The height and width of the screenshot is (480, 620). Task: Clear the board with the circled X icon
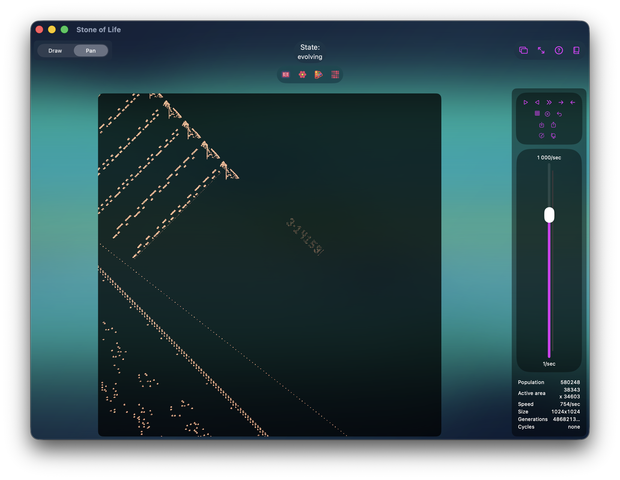click(x=548, y=114)
